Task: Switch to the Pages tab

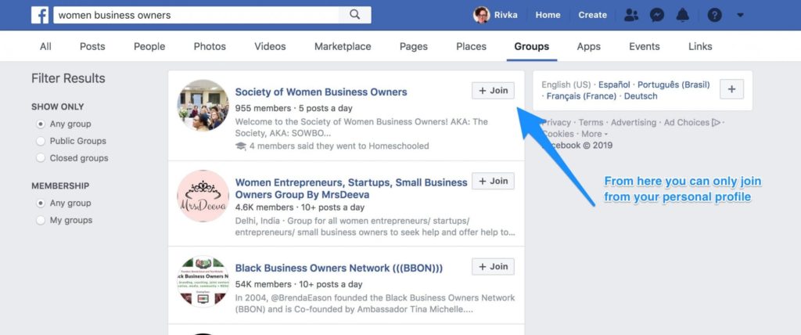Action: [x=413, y=46]
